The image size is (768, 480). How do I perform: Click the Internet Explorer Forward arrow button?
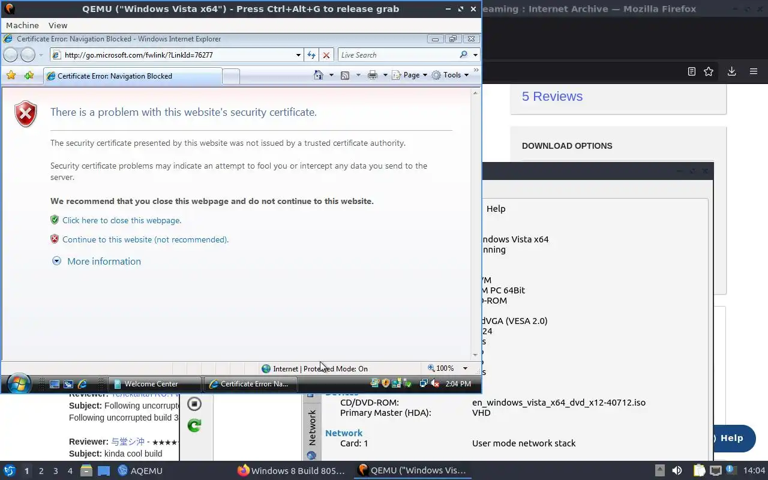coord(28,55)
